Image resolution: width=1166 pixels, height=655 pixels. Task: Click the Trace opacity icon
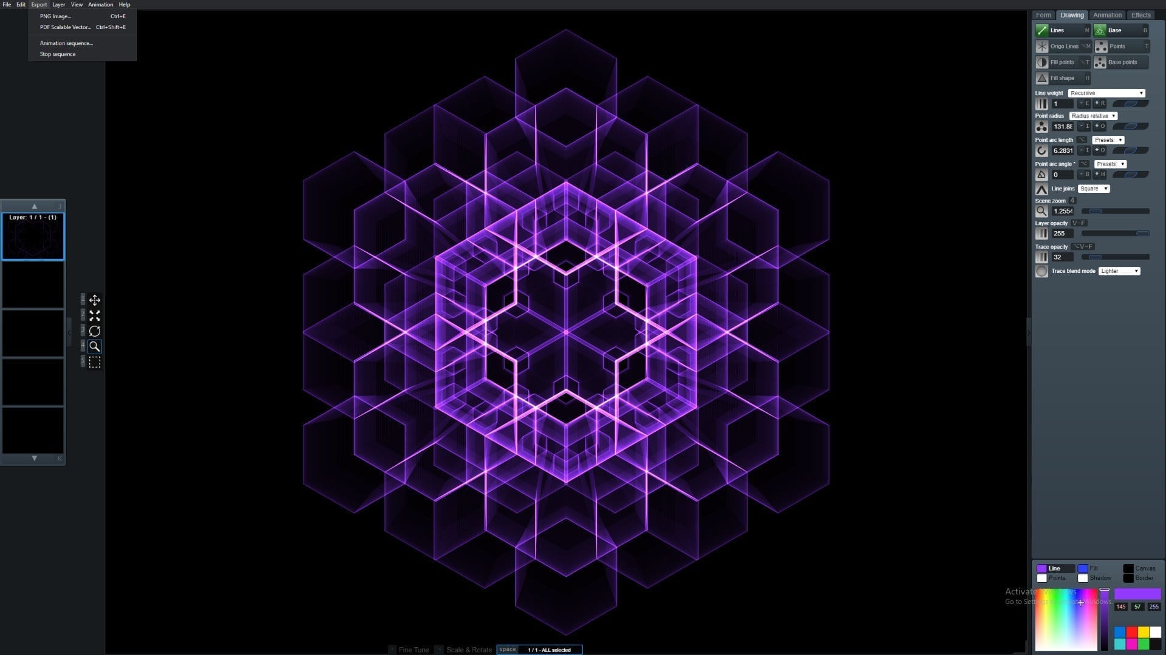pos(1042,257)
